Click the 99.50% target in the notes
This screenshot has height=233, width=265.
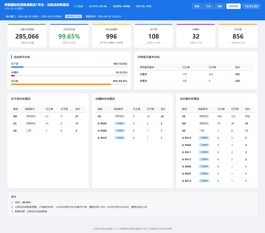[x=26, y=202]
